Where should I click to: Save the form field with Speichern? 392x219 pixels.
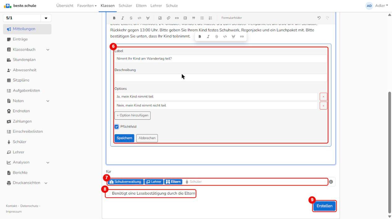point(124,138)
